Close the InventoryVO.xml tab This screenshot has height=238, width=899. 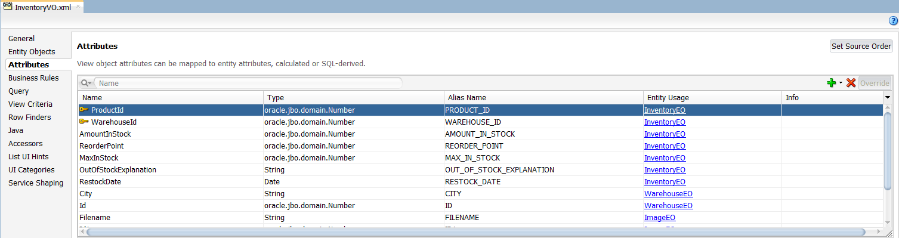[x=78, y=7]
